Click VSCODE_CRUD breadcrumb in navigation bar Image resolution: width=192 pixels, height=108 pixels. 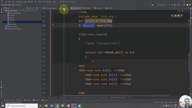click(x=6, y=5)
